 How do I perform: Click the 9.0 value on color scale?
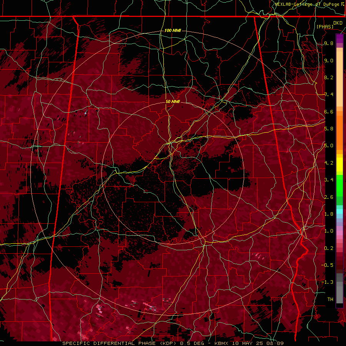pyautogui.click(x=329, y=61)
